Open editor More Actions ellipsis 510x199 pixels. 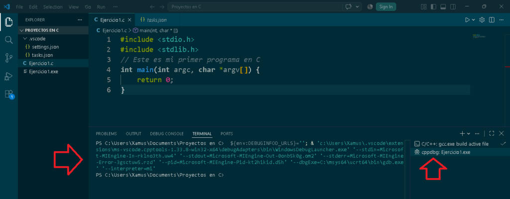pos(501,20)
